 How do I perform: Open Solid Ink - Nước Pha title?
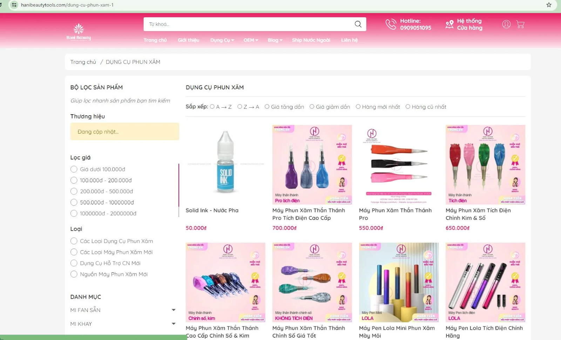(x=212, y=210)
